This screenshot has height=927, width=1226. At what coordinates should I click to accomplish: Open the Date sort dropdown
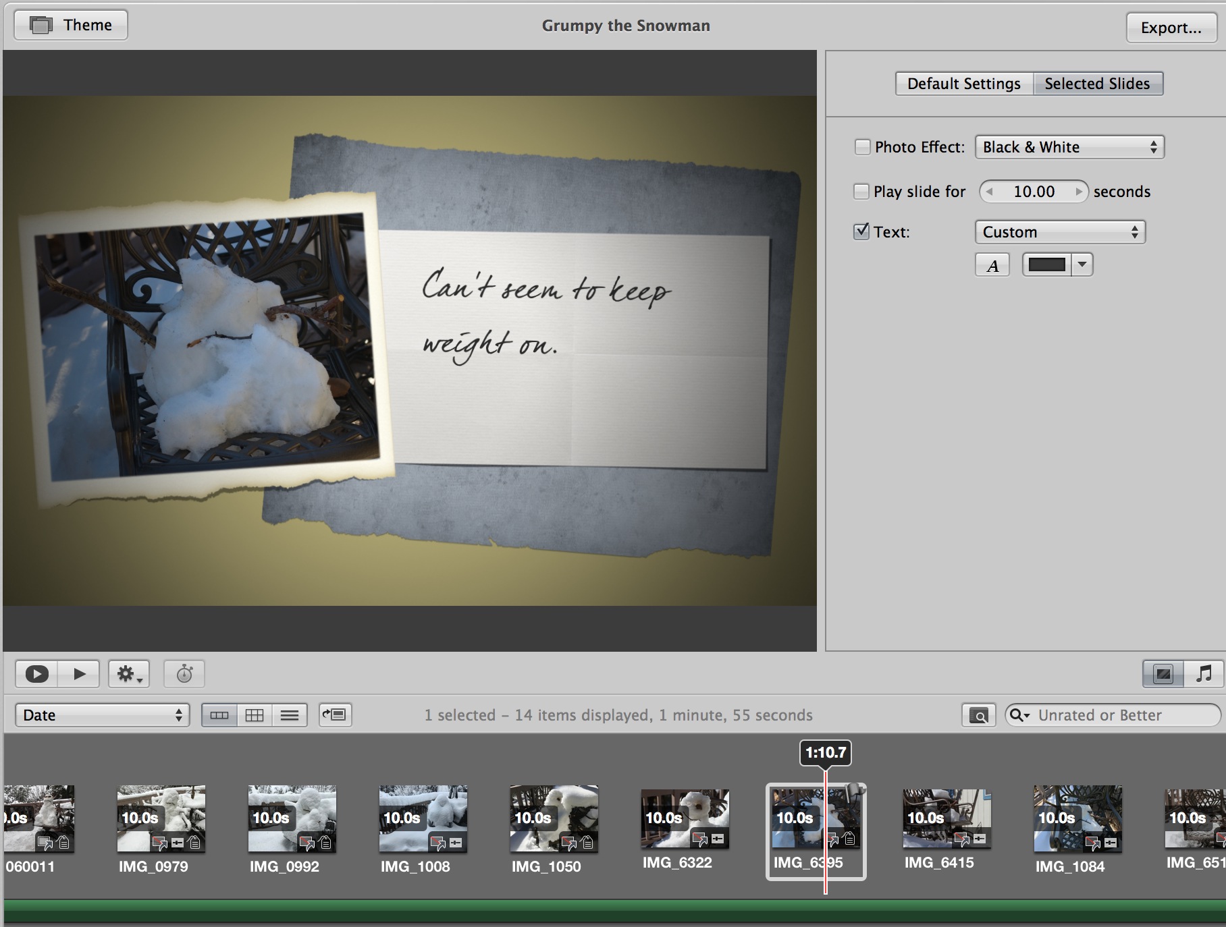[x=103, y=715]
